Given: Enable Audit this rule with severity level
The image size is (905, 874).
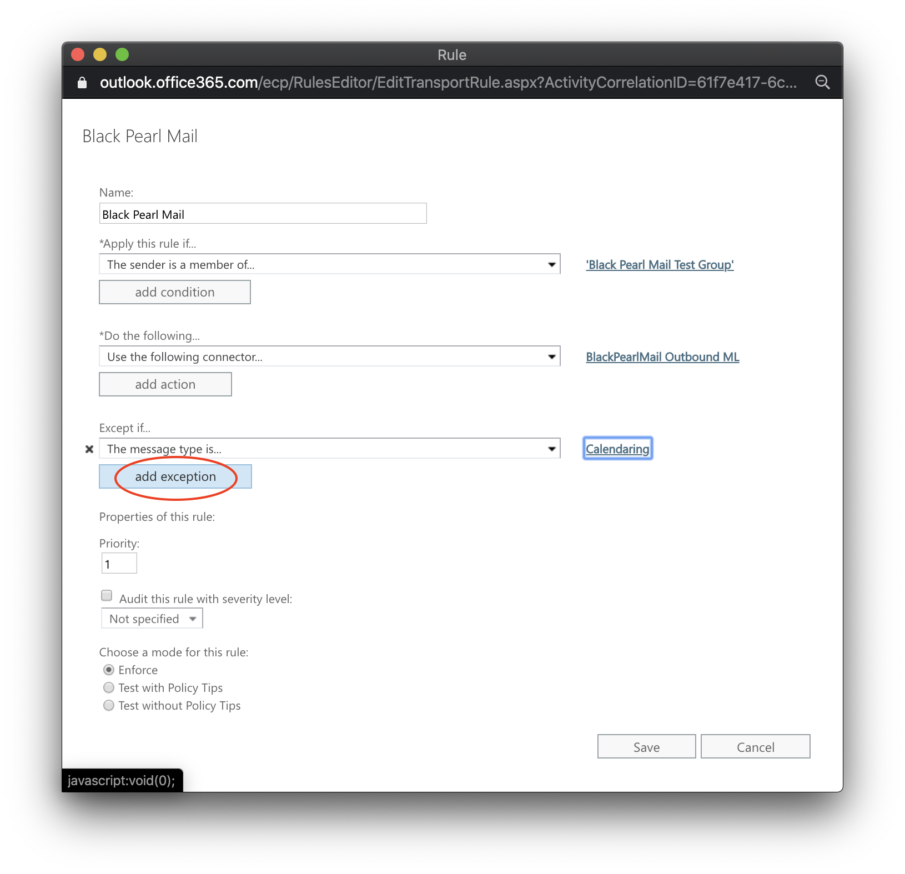Looking at the screenshot, I should click(107, 596).
